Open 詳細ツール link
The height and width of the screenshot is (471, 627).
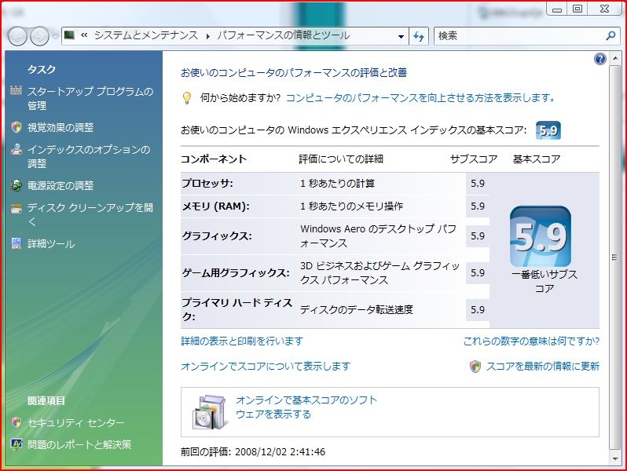(x=51, y=243)
